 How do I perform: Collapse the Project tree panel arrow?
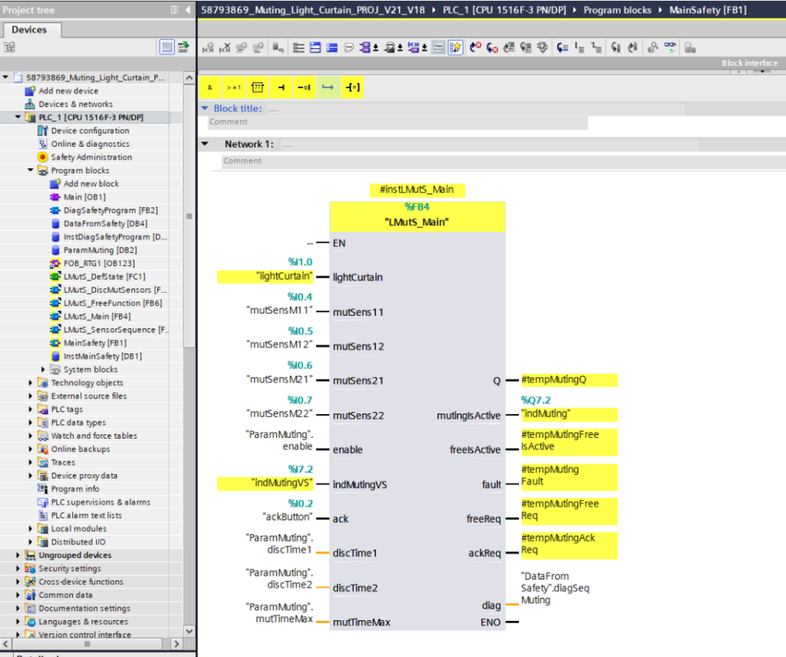click(189, 10)
